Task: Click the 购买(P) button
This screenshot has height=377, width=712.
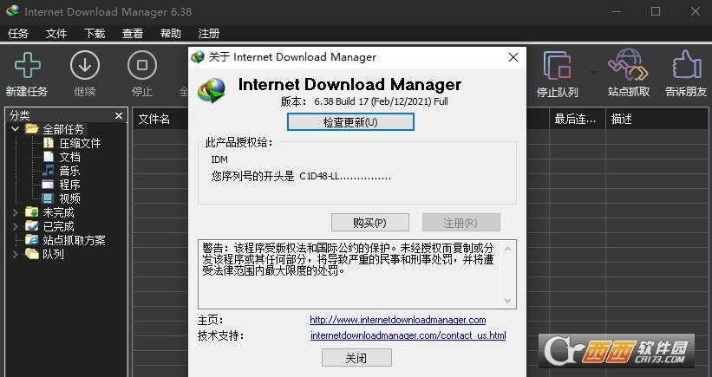Action: [x=370, y=223]
